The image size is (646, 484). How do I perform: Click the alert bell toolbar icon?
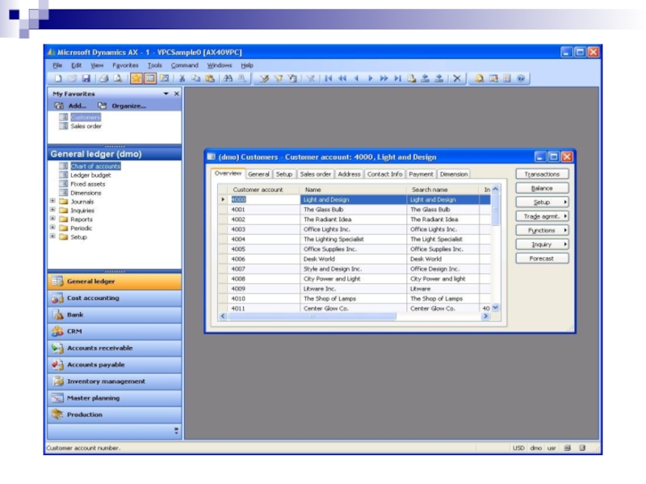[479, 78]
